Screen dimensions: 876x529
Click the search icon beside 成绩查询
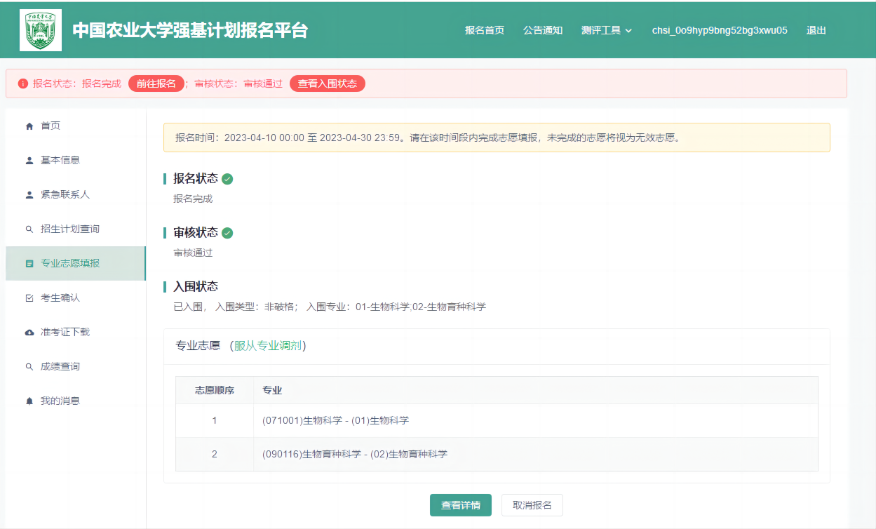pos(29,367)
